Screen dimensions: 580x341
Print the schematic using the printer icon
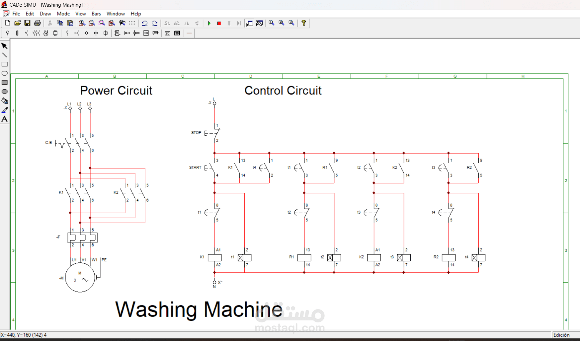[37, 23]
